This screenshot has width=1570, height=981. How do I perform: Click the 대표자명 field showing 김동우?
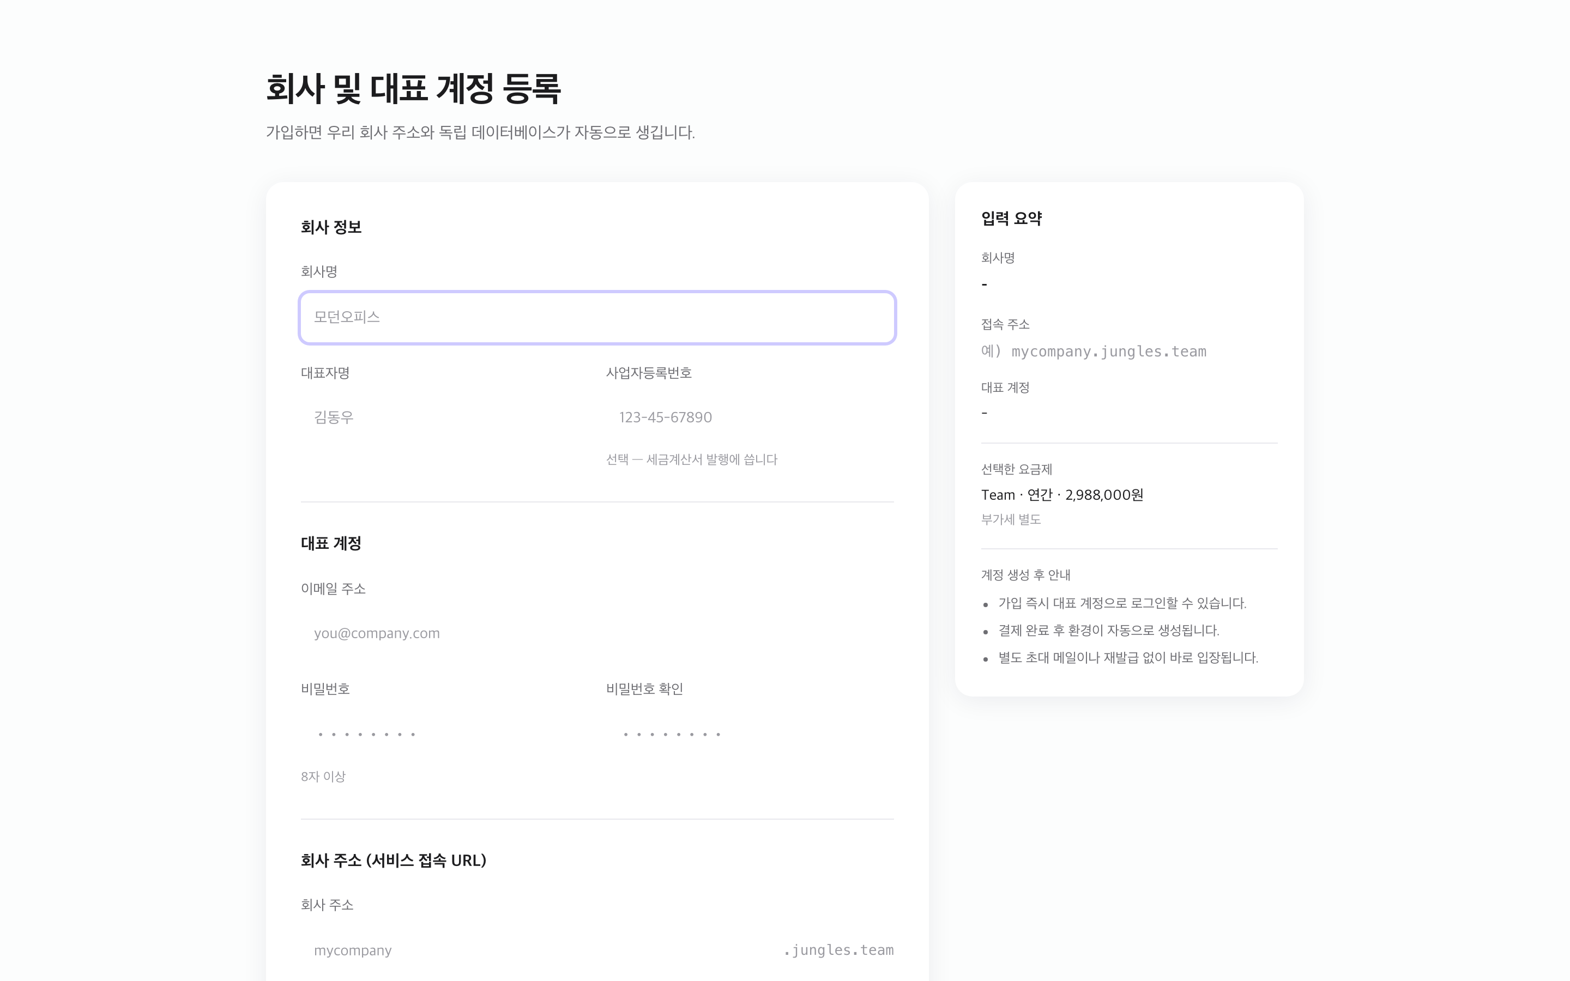point(444,417)
